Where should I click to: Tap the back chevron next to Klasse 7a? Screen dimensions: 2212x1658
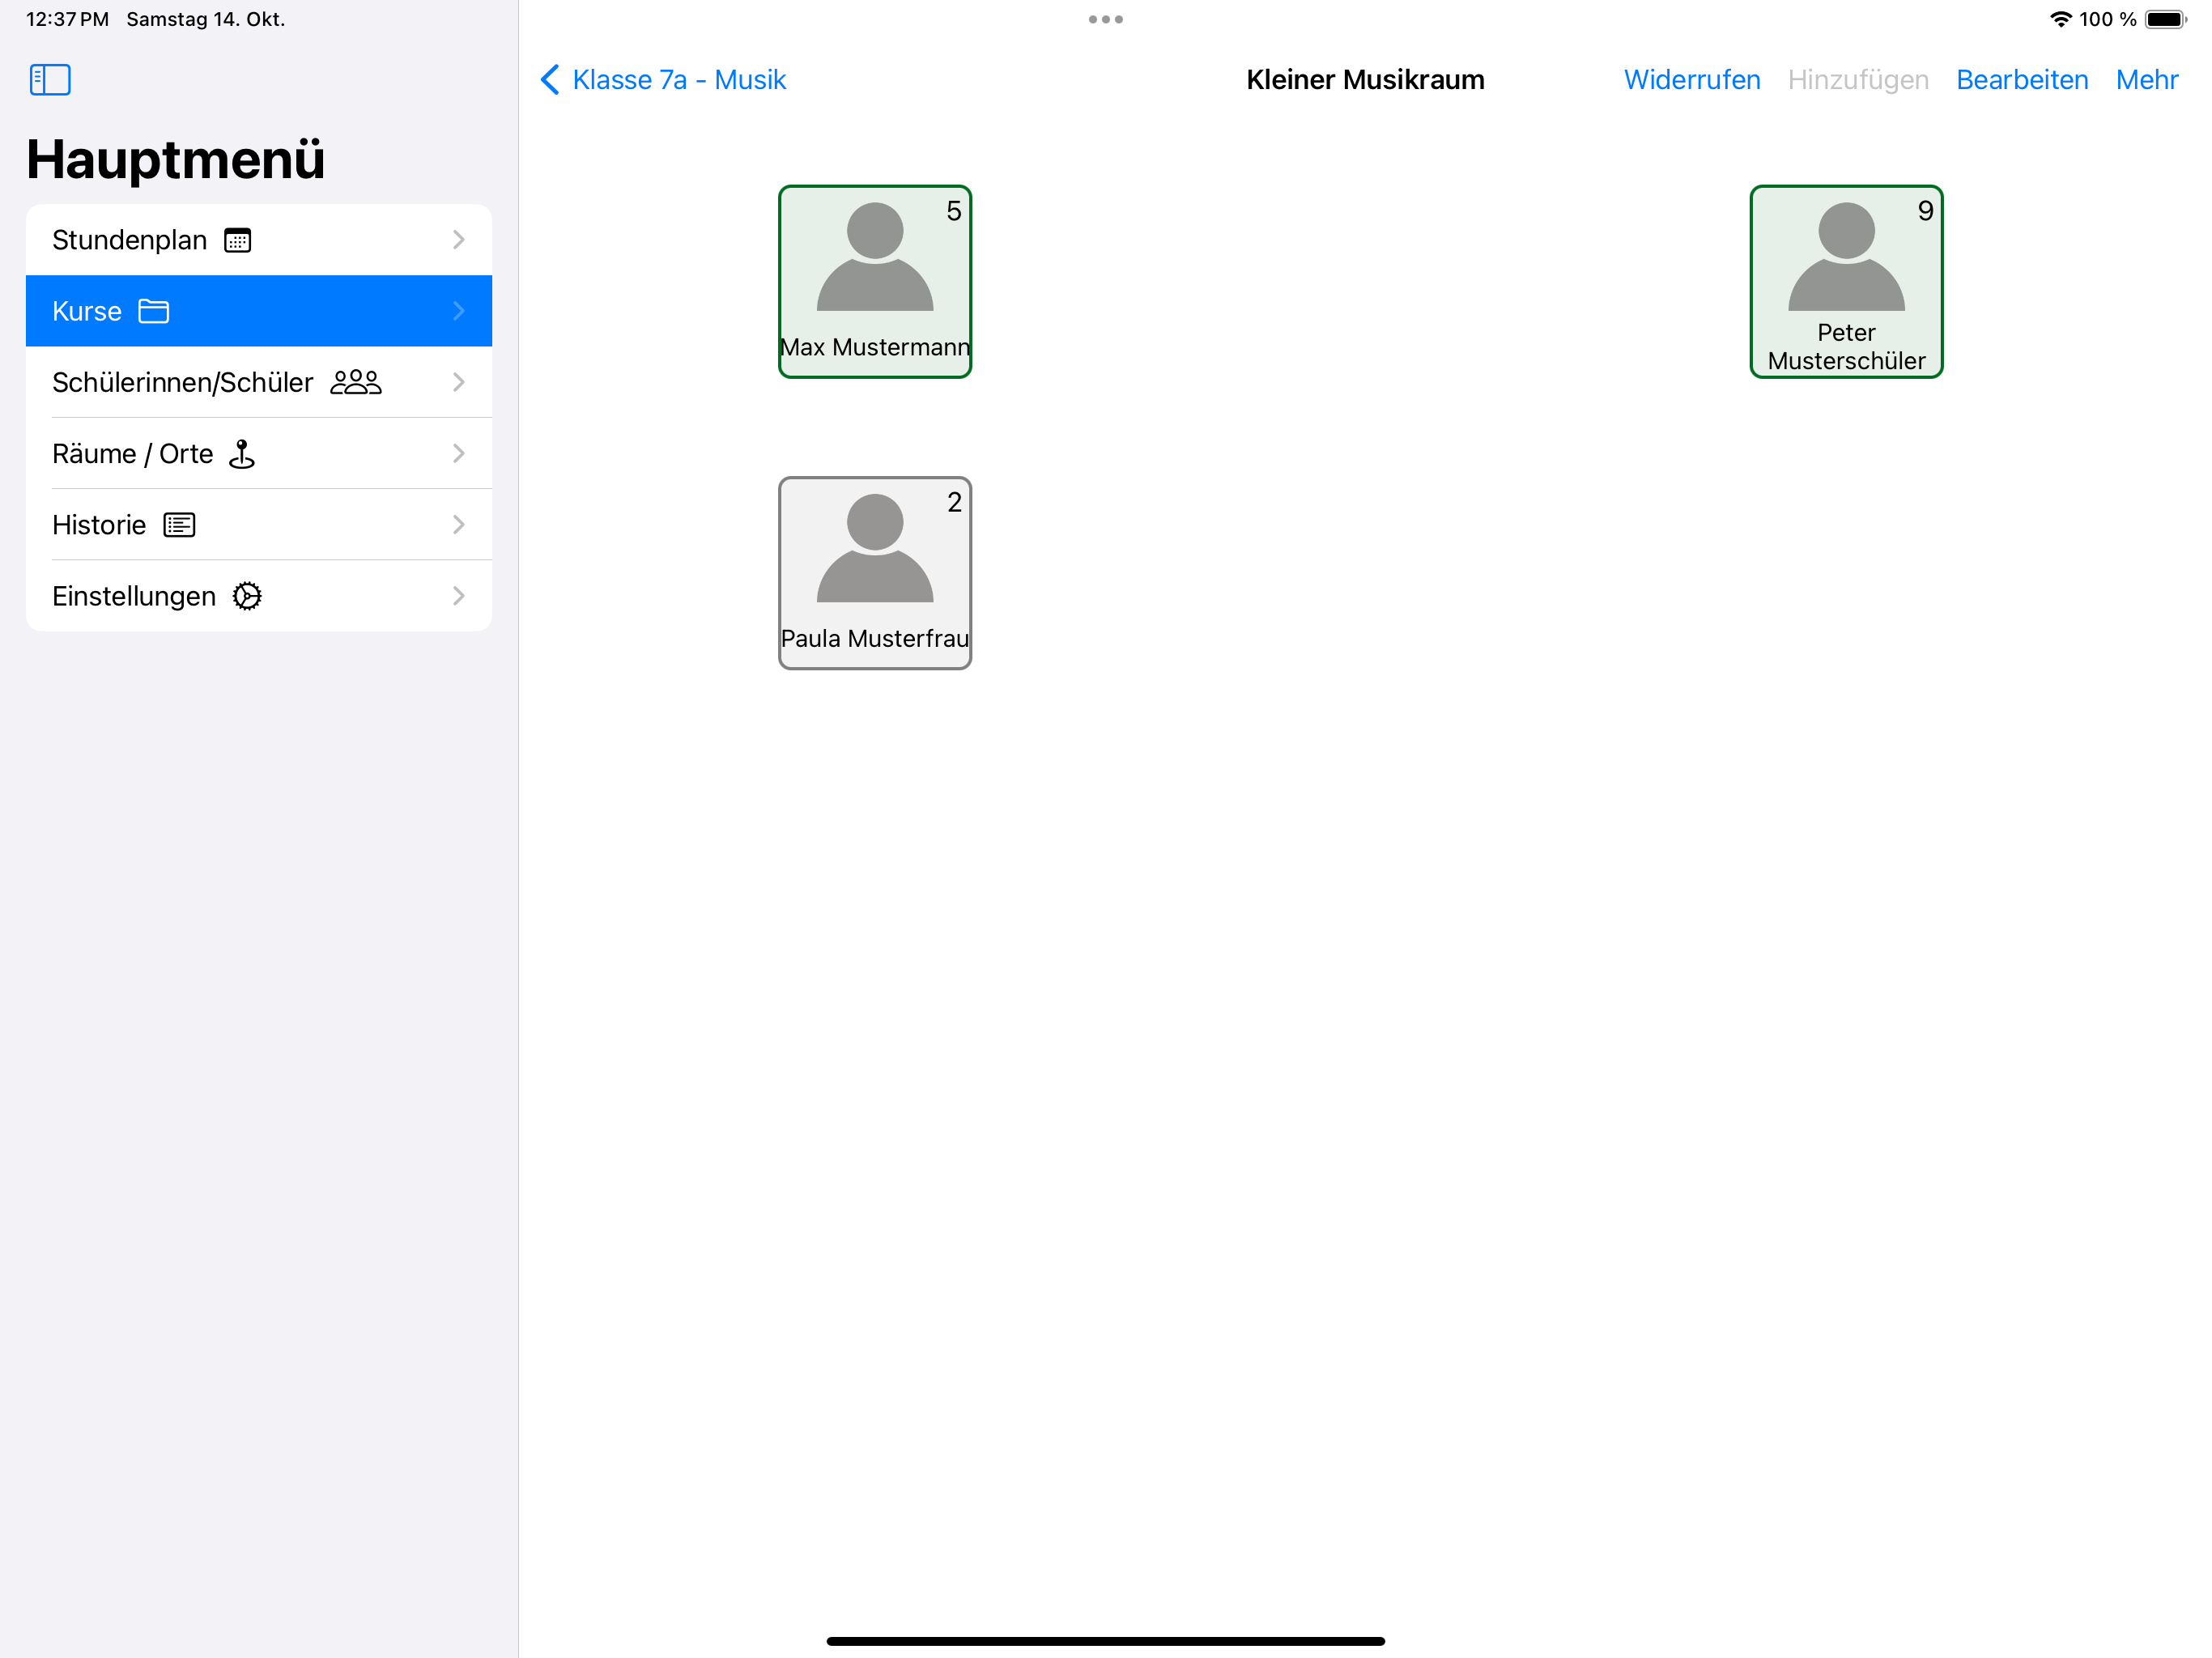[550, 79]
